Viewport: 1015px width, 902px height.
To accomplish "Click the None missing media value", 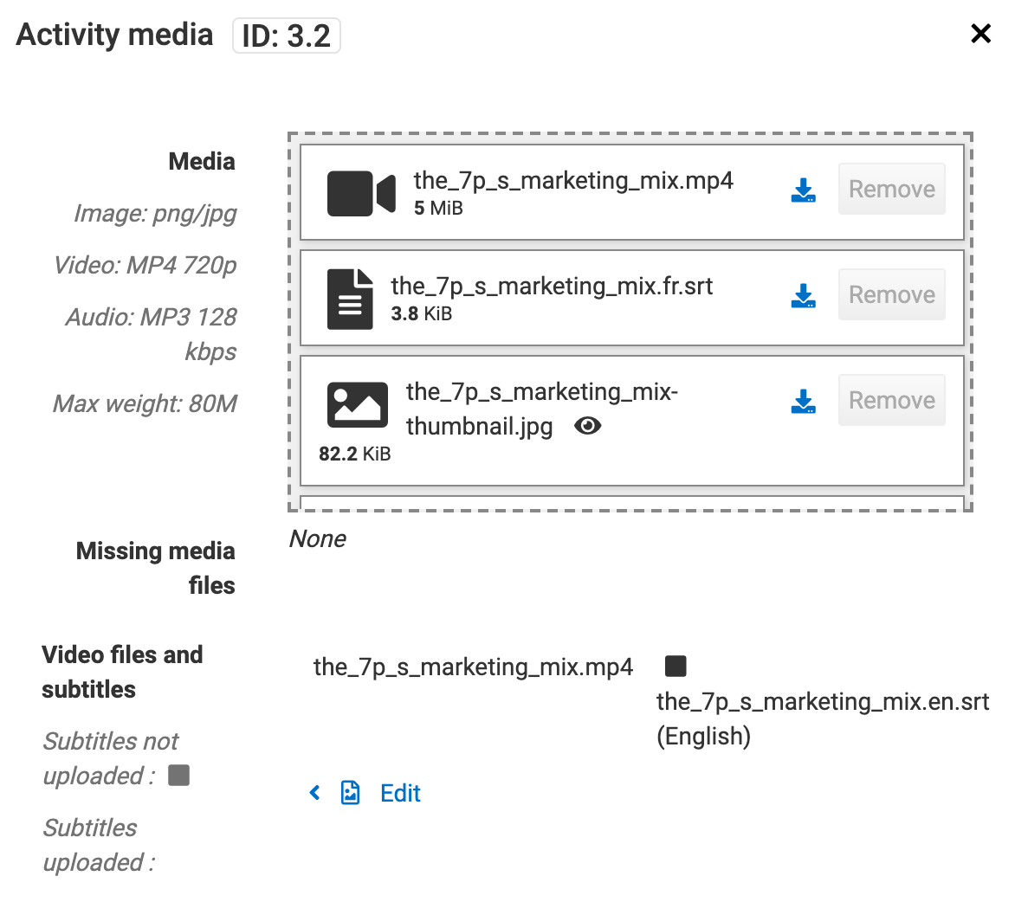I will 317,538.
